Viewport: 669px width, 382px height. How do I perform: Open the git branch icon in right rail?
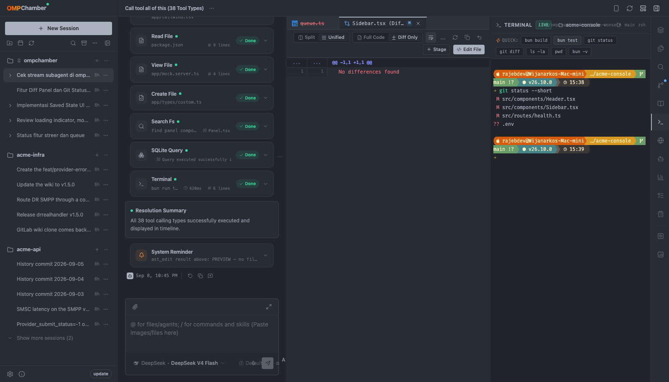(661, 85)
